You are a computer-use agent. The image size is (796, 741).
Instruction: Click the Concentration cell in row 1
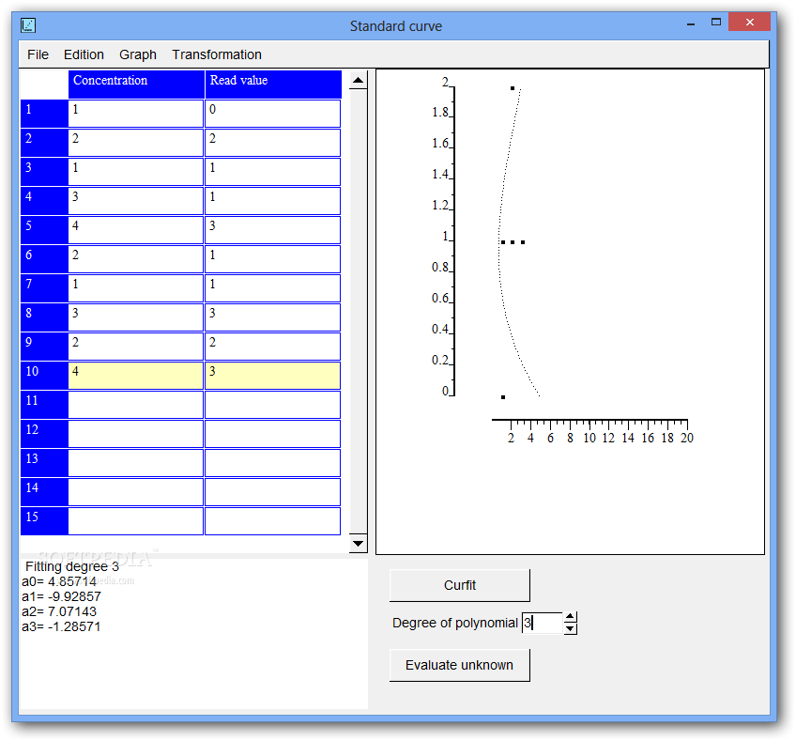click(x=136, y=114)
